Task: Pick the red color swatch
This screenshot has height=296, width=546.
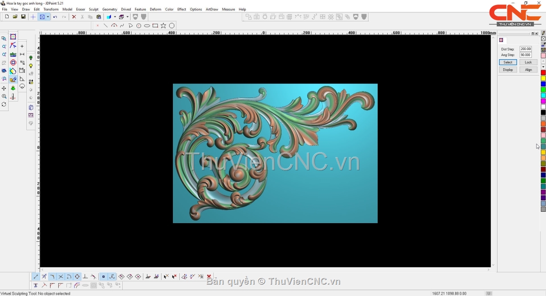Action: click(x=543, y=73)
